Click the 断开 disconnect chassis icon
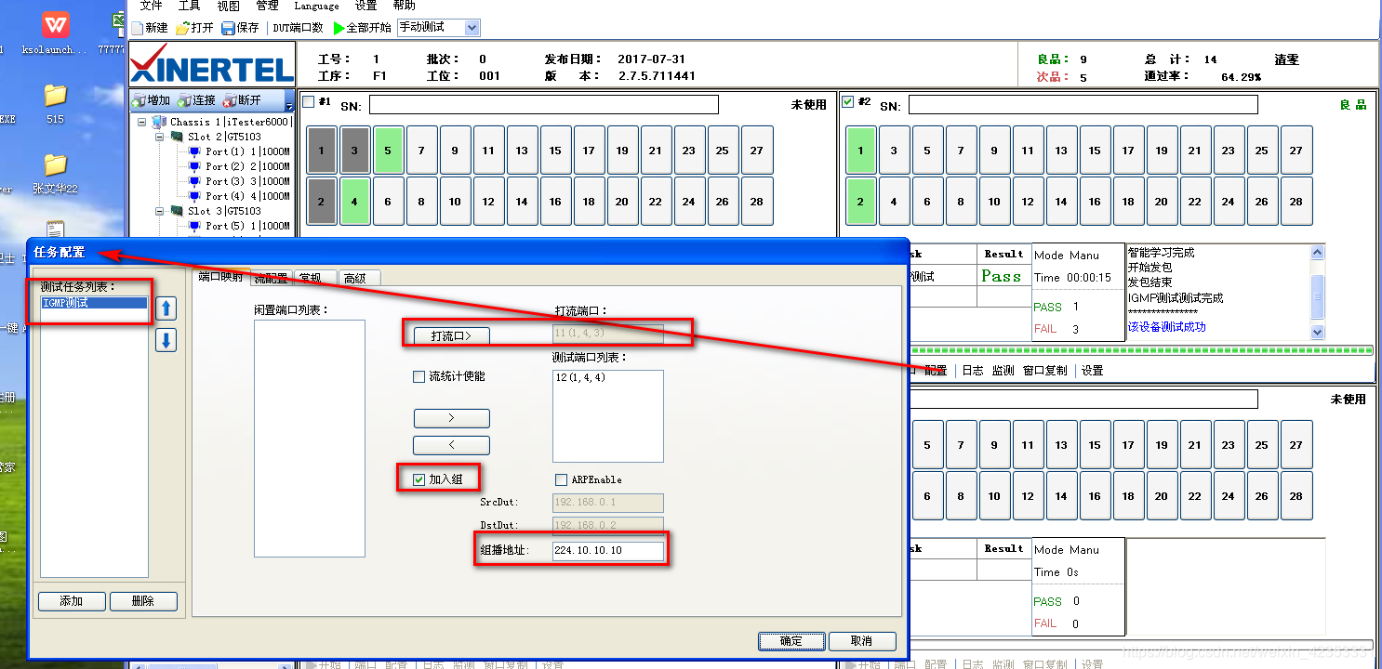1382x669 pixels. point(230,100)
